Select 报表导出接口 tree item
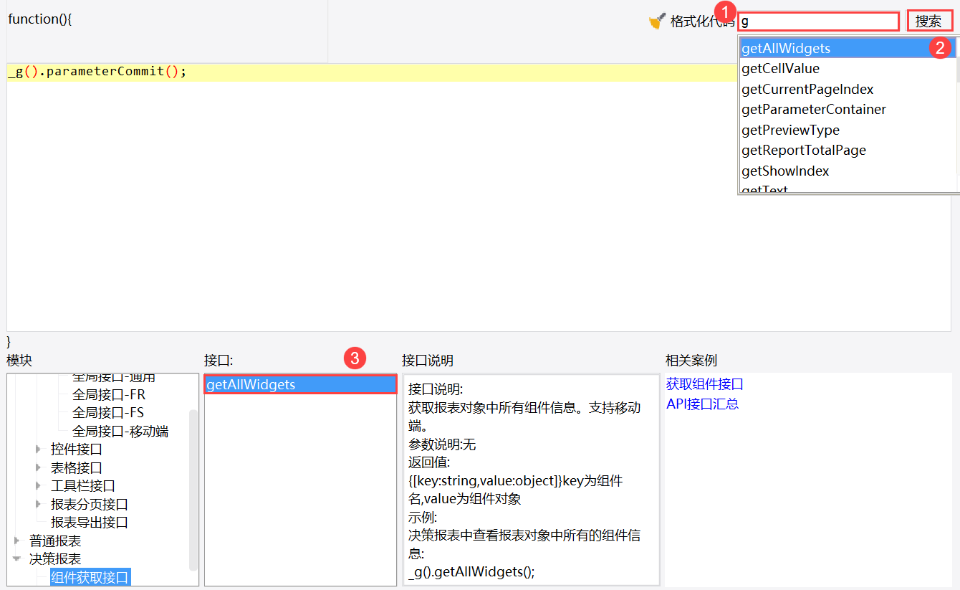Image resolution: width=960 pixels, height=590 pixels. (x=90, y=523)
